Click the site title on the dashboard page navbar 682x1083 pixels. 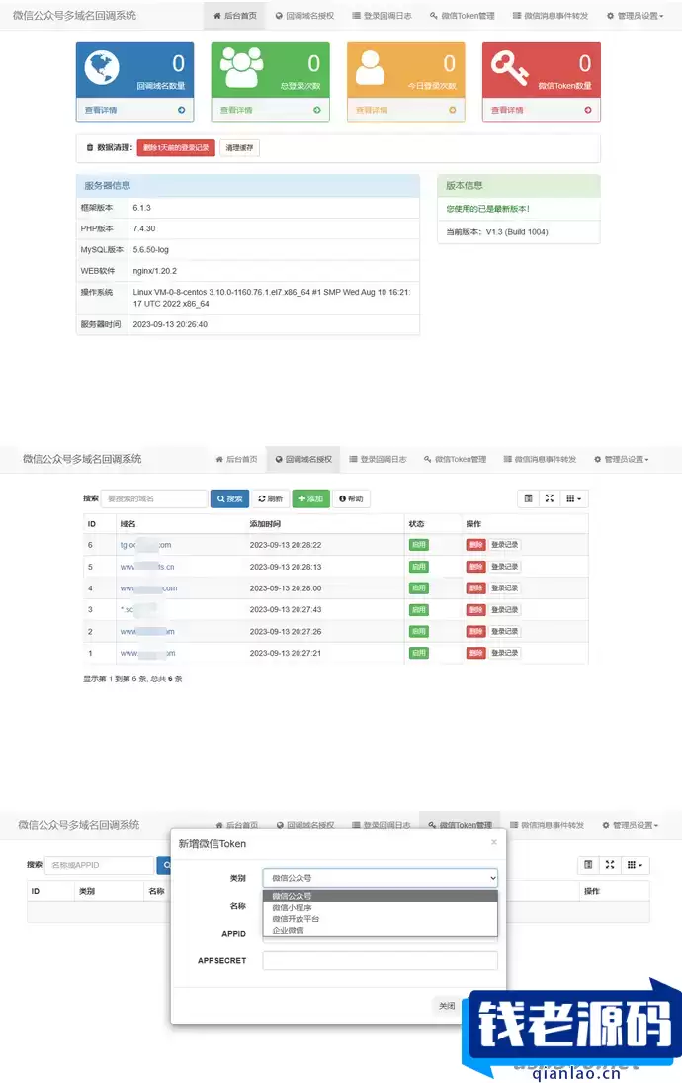74,15
